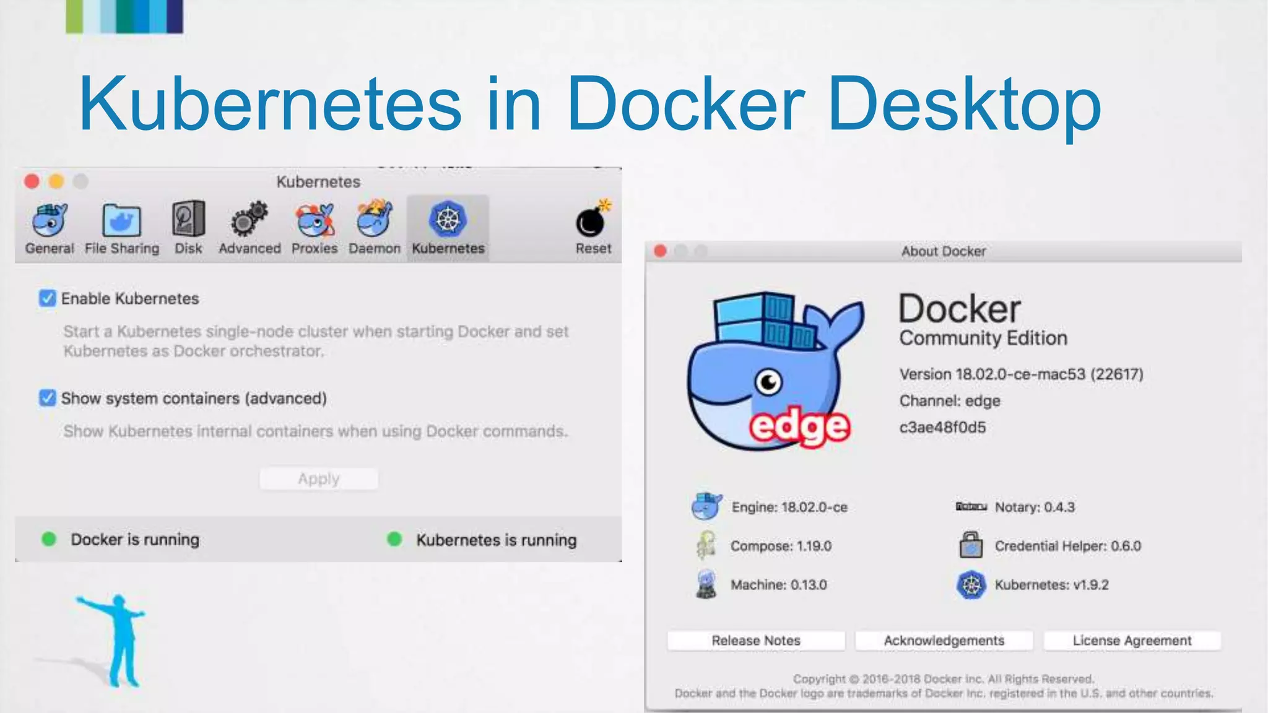This screenshot has width=1268, height=713.
Task: Open the Advanced gears icon
Action: click(x=249, y=218)
